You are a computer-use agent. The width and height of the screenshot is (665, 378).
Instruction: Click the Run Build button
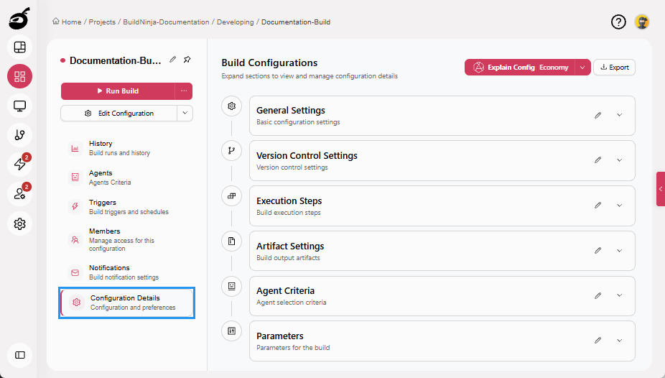[x=118, y=91]
